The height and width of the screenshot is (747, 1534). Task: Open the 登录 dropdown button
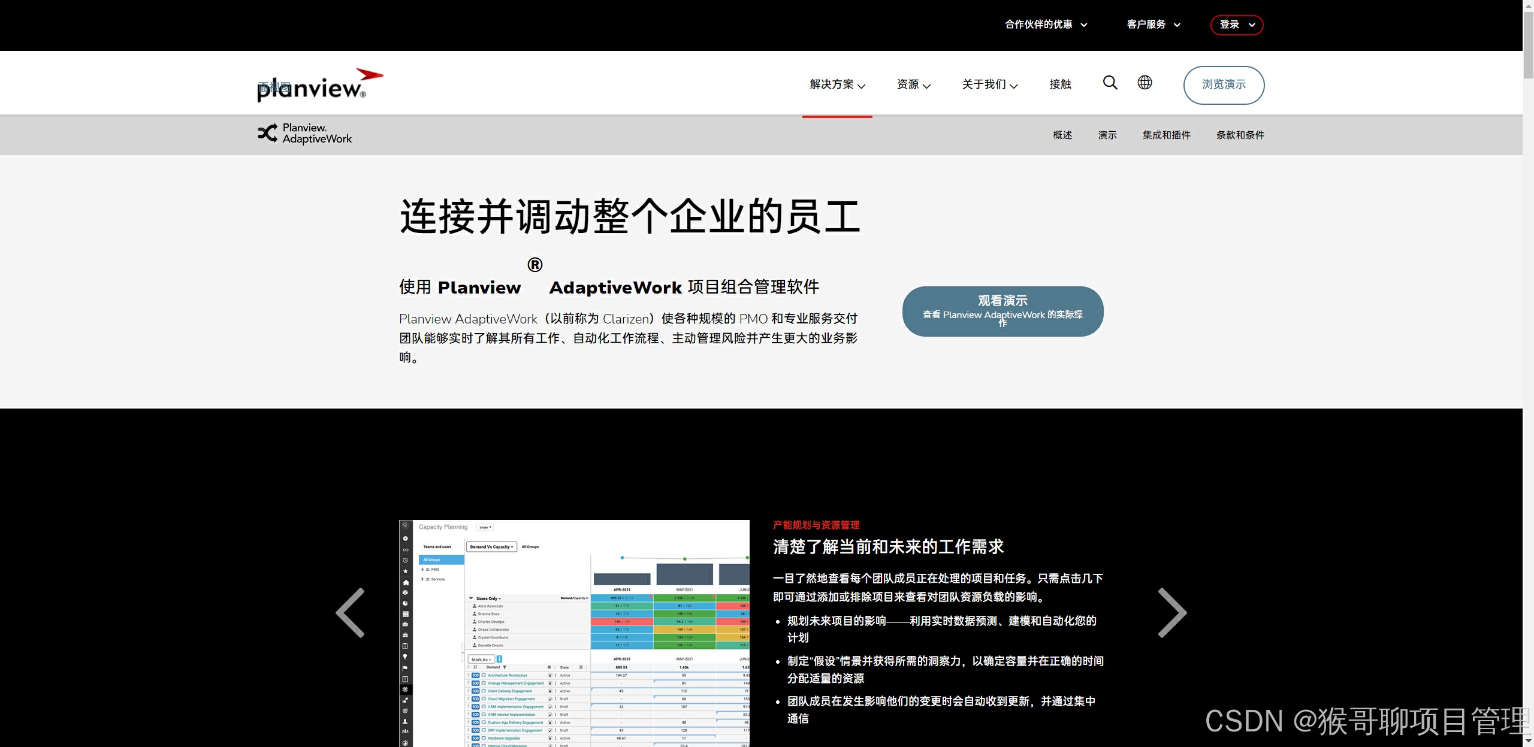1236,25
